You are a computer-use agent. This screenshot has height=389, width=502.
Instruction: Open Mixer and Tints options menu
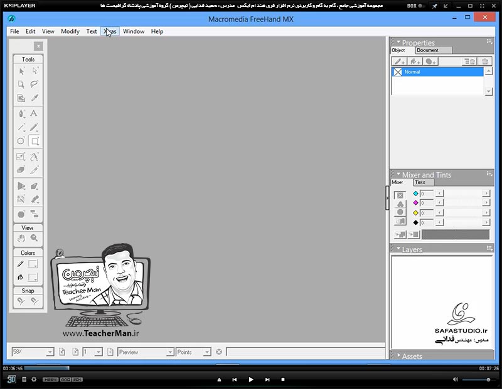click(x=489, y=174)
